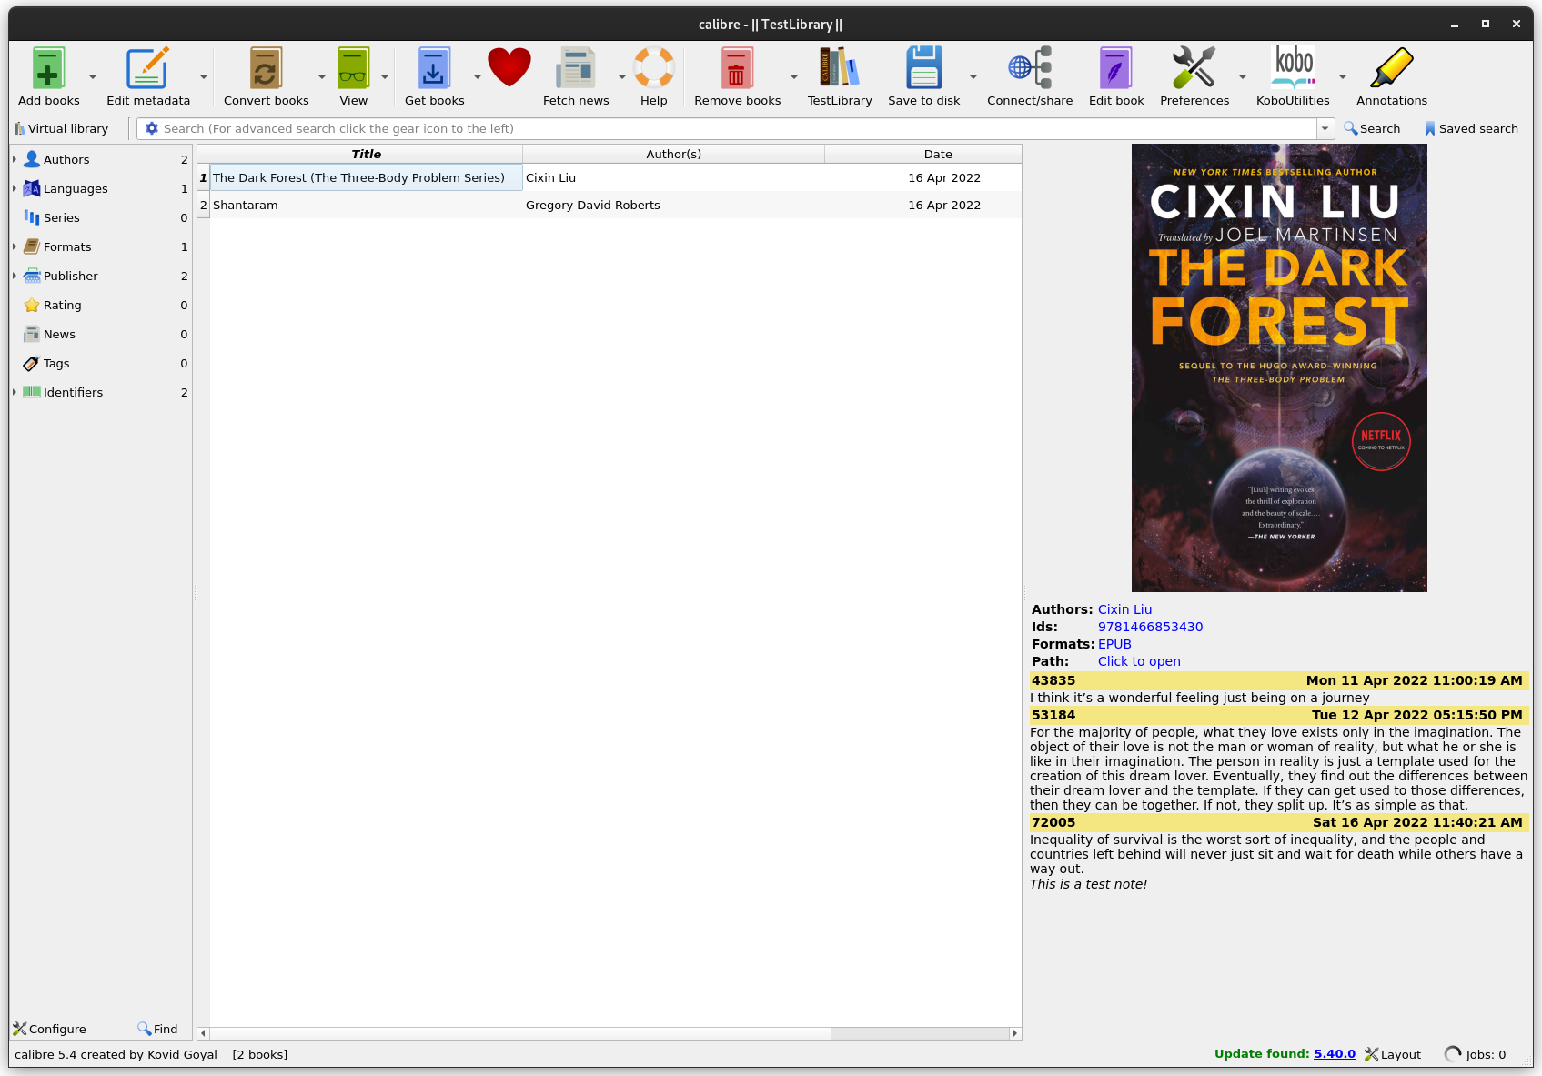Image resolution: width=1542 pixels, height=1076 pixels.
Task: Open the Help lifebuoy icon
Action: [x=653, y=68]
